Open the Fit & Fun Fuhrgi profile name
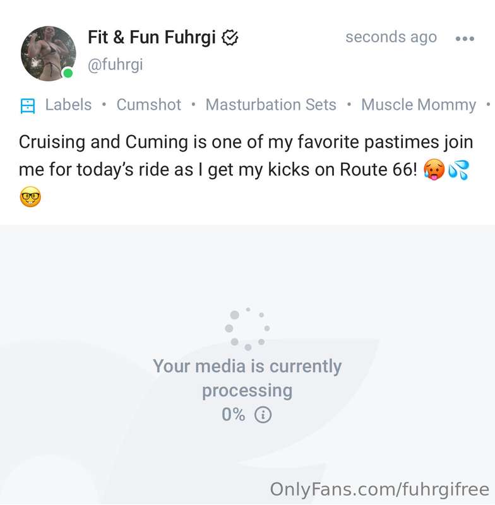This screenshot has height=505, width=495. pos(152,37)
